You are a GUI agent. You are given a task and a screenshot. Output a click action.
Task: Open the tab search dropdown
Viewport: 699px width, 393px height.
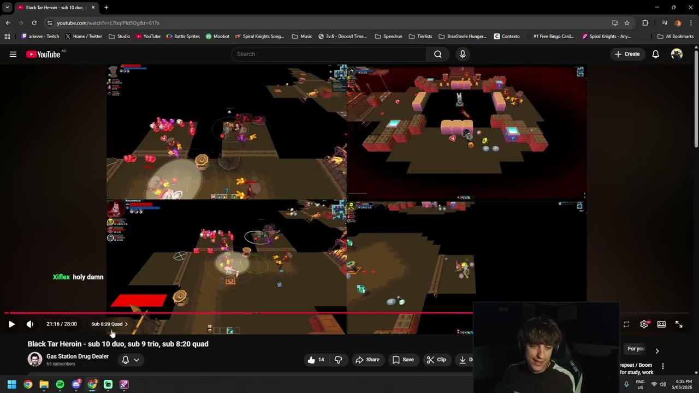(7, 8)
